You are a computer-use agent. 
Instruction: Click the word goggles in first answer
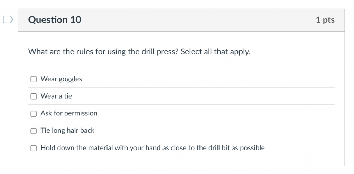[70, 80]
